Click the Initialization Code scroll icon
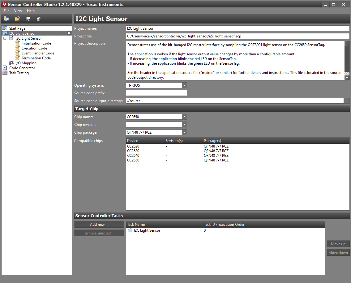Screen dimensions: 351x283 point(17,43)
